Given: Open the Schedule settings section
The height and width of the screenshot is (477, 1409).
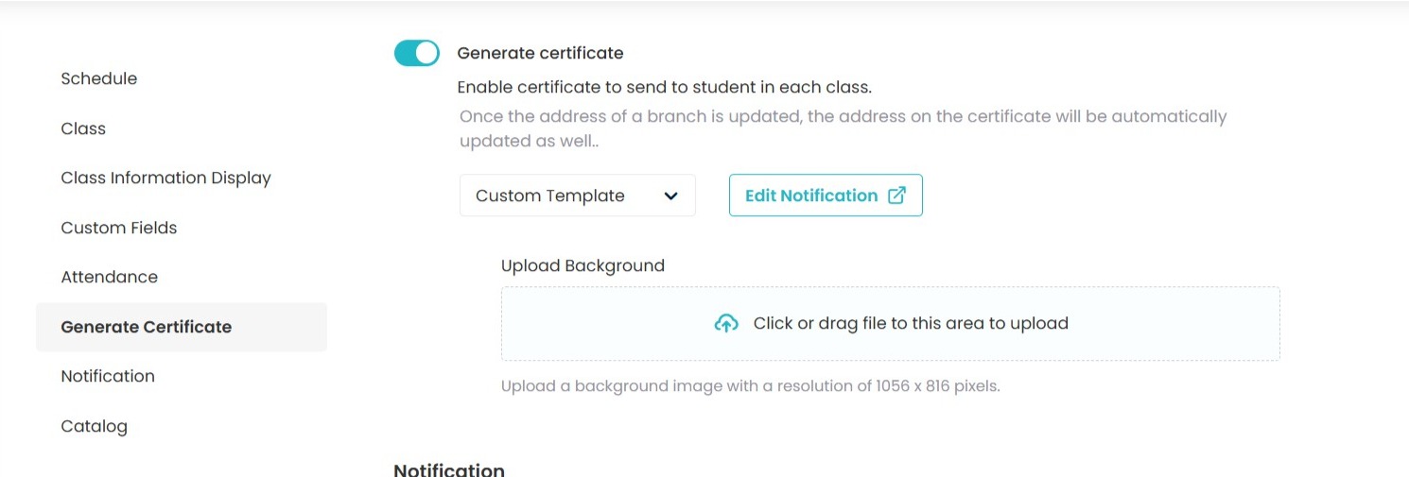Looking at the screenshot, I should (x=99, y=78).
